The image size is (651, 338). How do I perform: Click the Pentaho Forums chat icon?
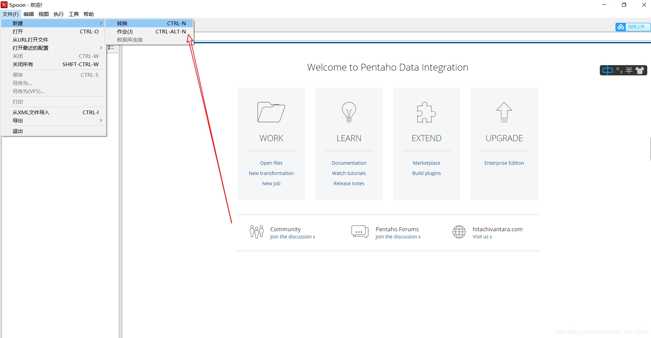360,232
